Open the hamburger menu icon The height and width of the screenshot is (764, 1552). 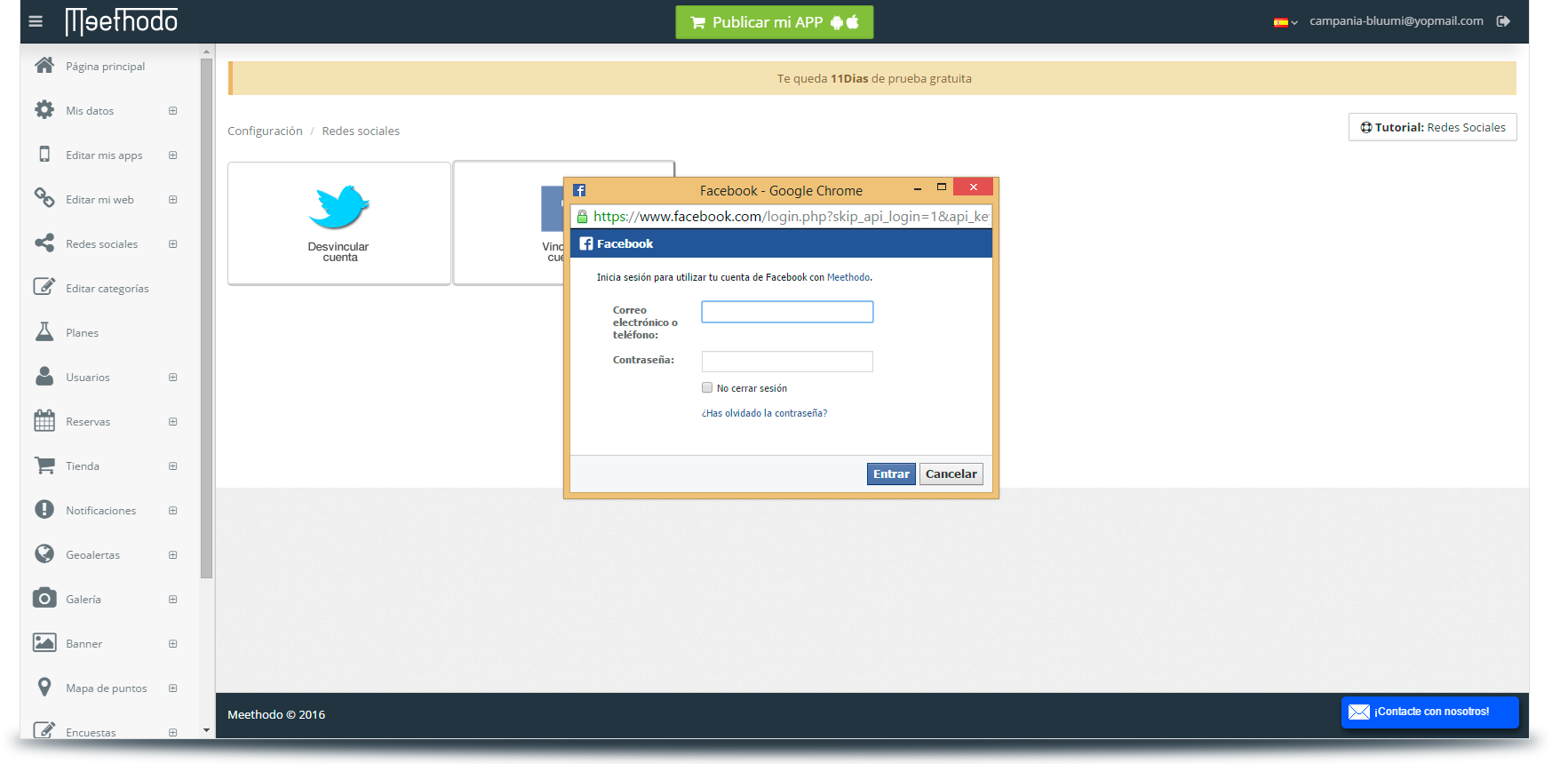coord(36,21)
